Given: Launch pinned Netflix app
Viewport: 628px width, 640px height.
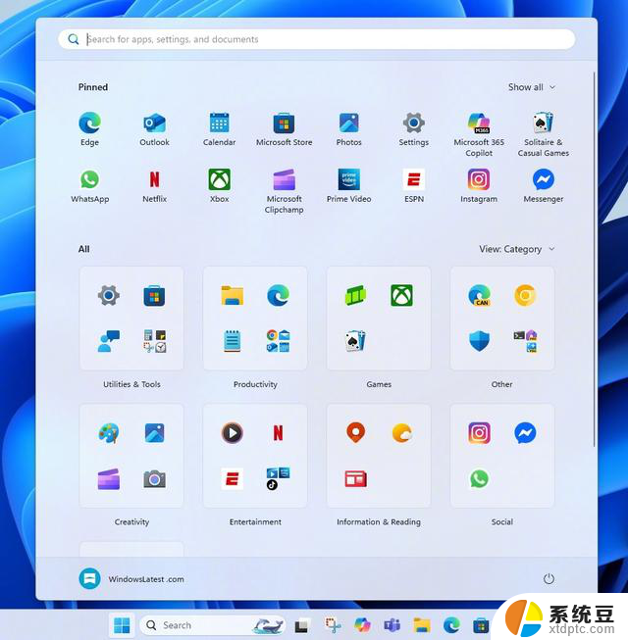Looking at the screenshot, I should point(154,179).
